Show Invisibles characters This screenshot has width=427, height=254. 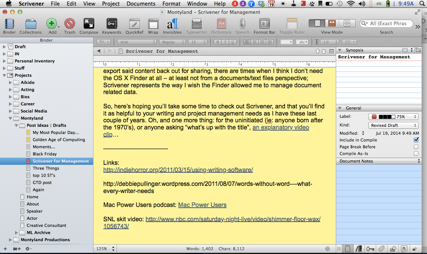(x=172, y=24)
